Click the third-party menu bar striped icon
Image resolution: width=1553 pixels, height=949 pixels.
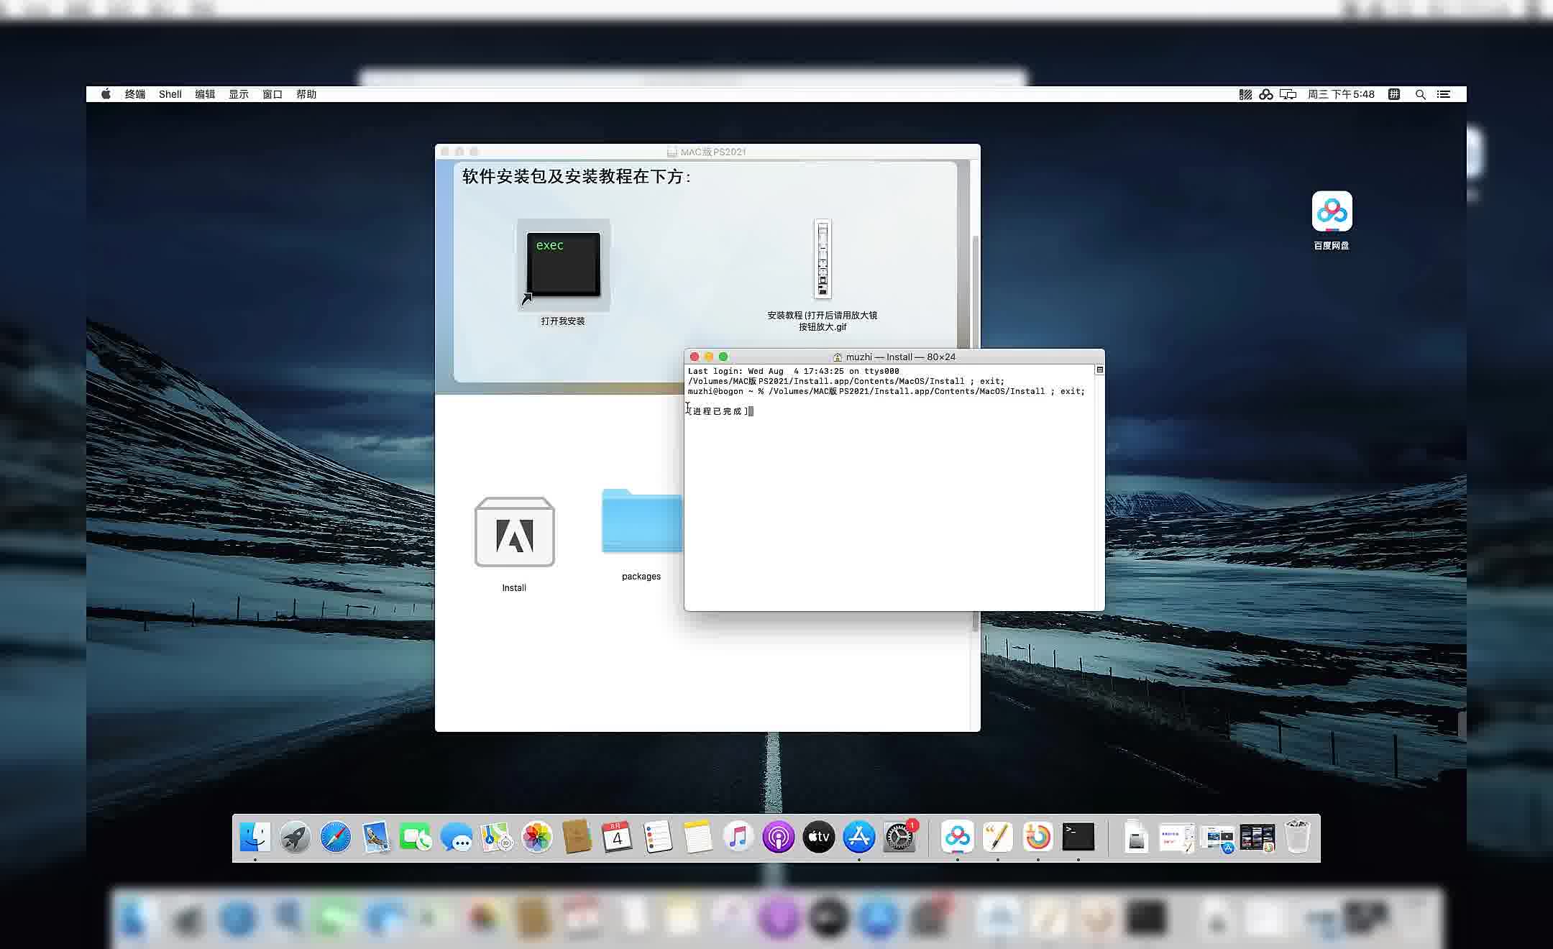point(1245,94)
